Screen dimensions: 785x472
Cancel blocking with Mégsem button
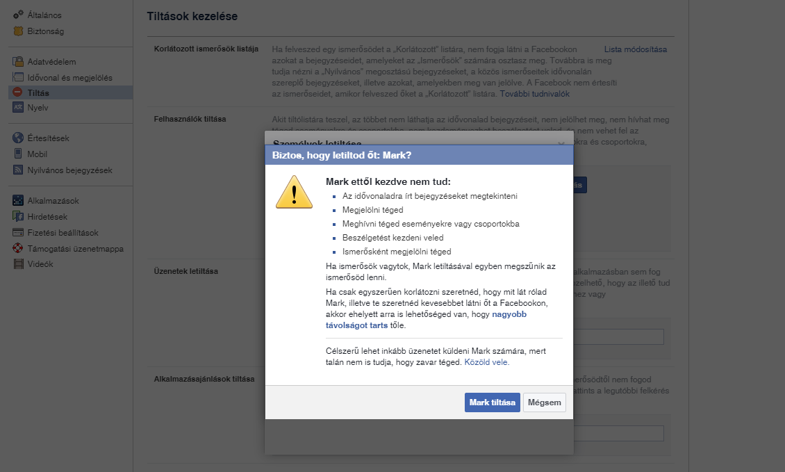click(544, 402)
